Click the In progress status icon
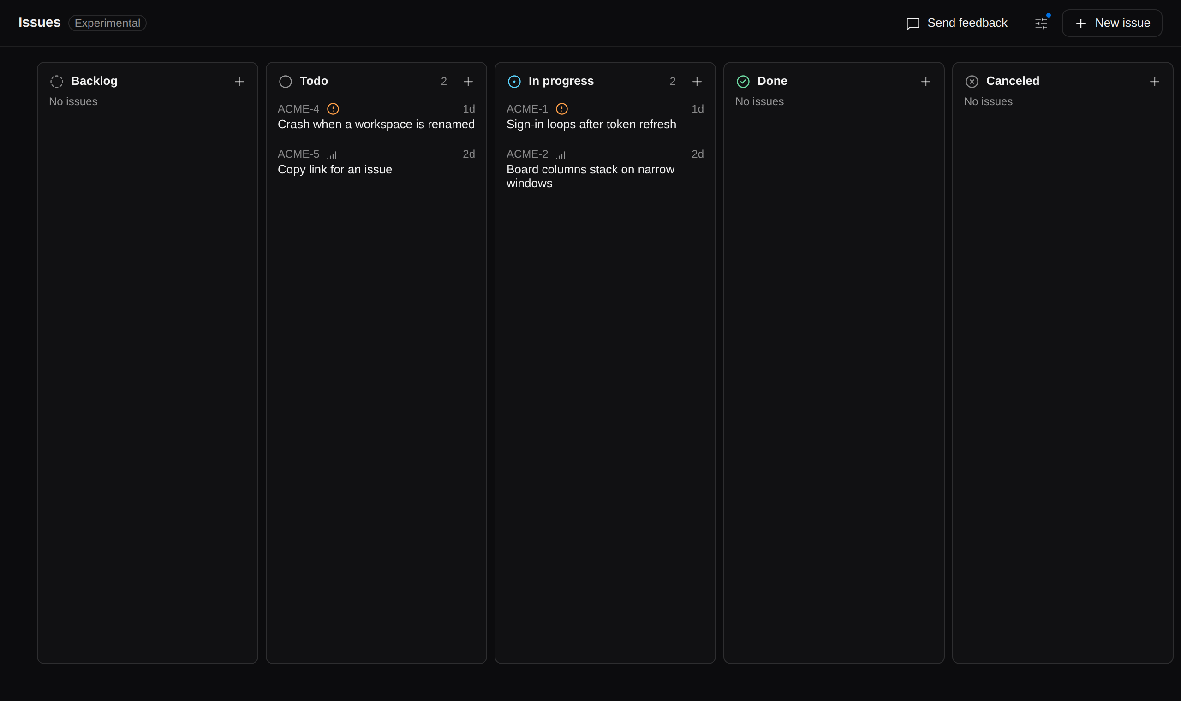1181x701 pixels. tap(514, 82)
